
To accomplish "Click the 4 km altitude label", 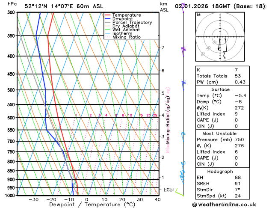I will (x=163, y=115).
